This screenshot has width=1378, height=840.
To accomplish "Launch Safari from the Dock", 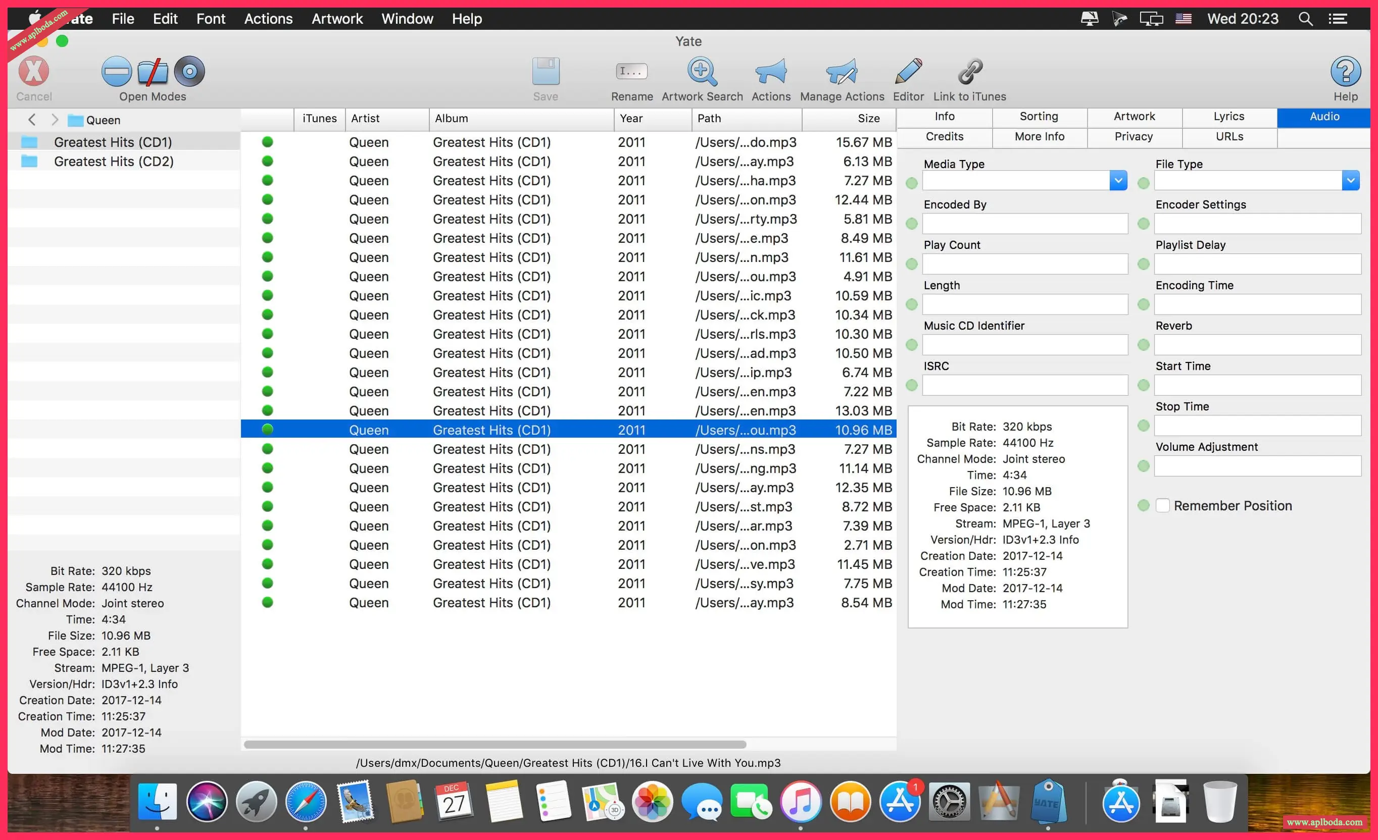I will click(x=306, y=801).
